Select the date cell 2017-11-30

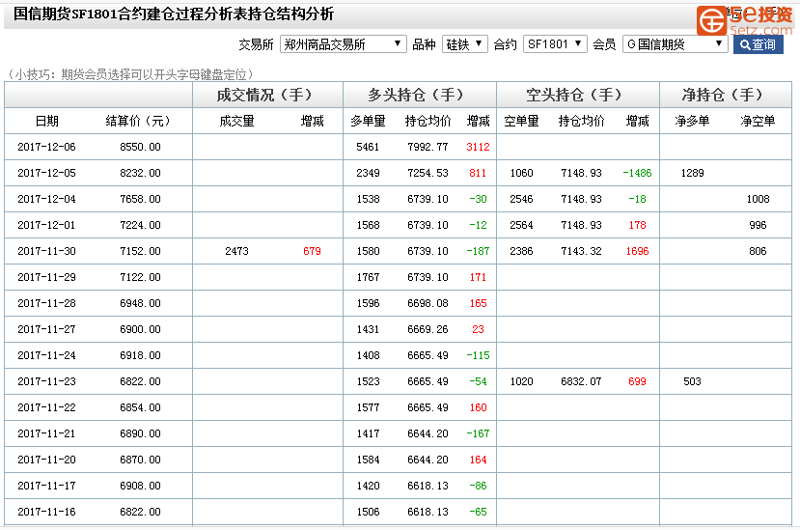[x=46, y=251]
